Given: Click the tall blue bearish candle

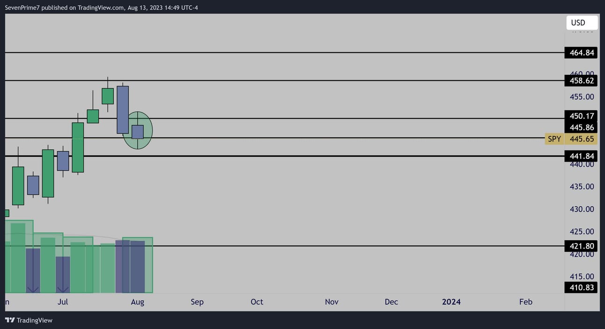Looking at the screenshot, I should click(x=123, y=110).
